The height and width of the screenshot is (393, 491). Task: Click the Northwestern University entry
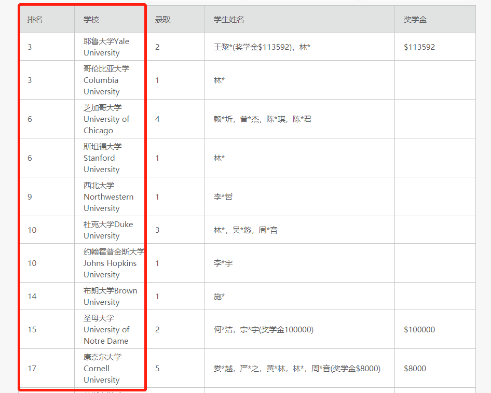[x=110, y=197]
